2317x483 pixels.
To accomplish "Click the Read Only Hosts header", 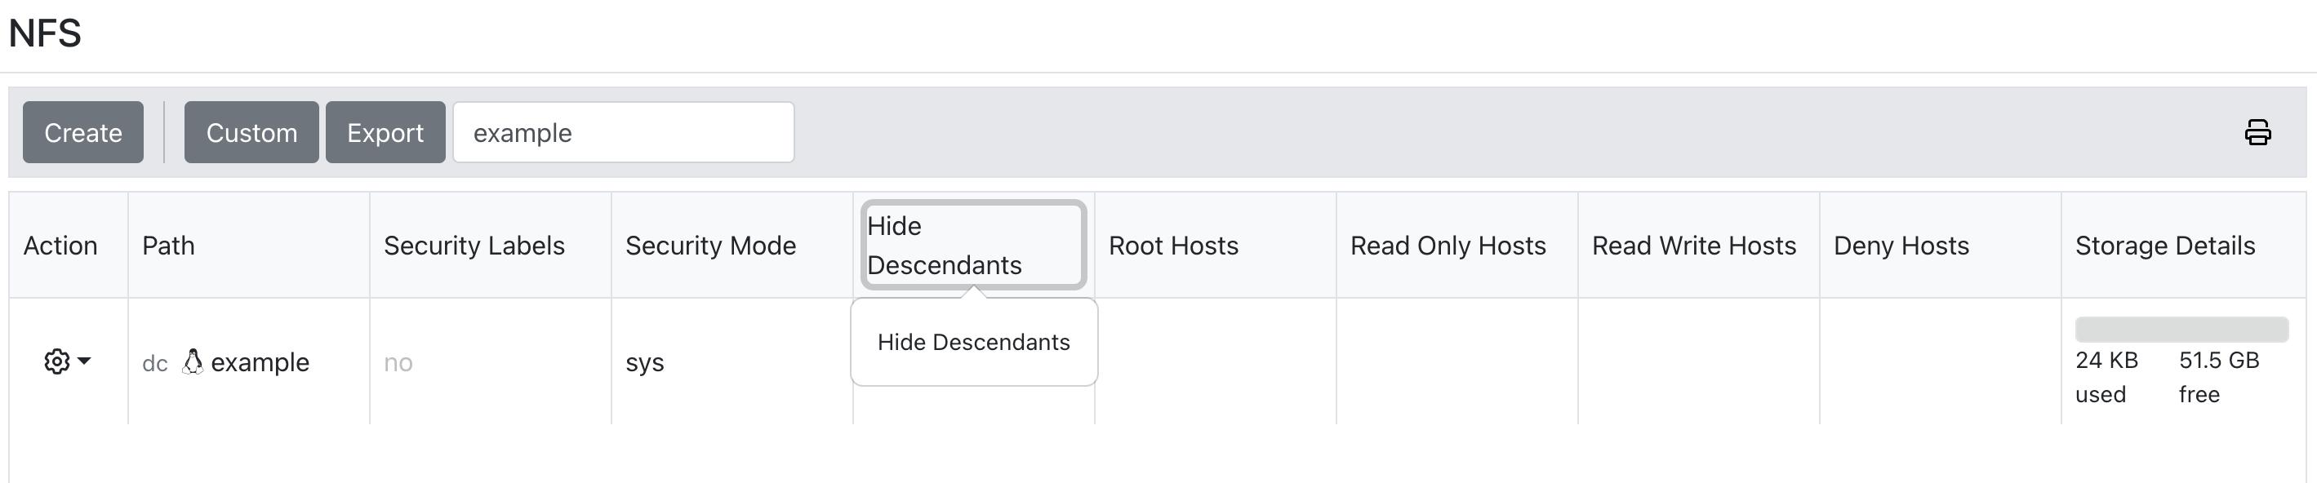I will [1448, 246].
